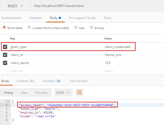
Task: Uncheck the grant_type row checkbox
Action: coord(5,47)
